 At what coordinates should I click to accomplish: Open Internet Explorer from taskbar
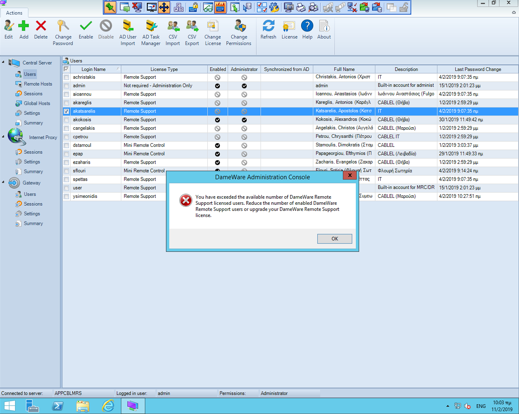point(108,406)
